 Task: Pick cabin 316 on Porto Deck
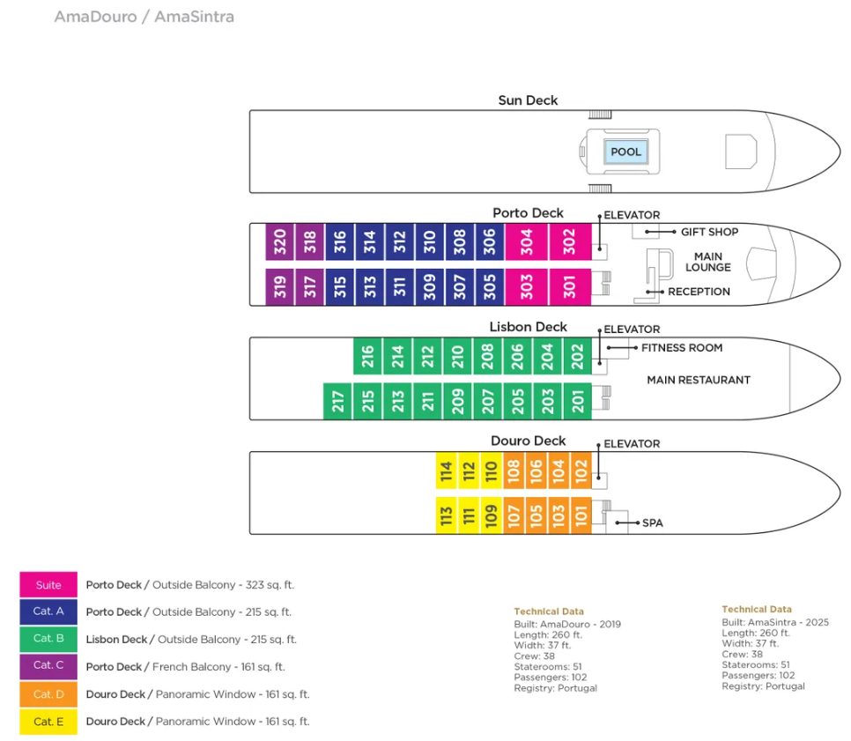point(340,241)
